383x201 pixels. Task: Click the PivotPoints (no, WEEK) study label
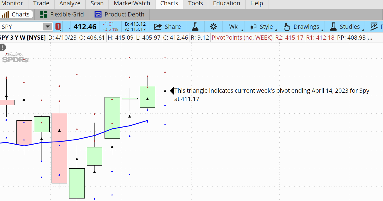coord(242,37)
